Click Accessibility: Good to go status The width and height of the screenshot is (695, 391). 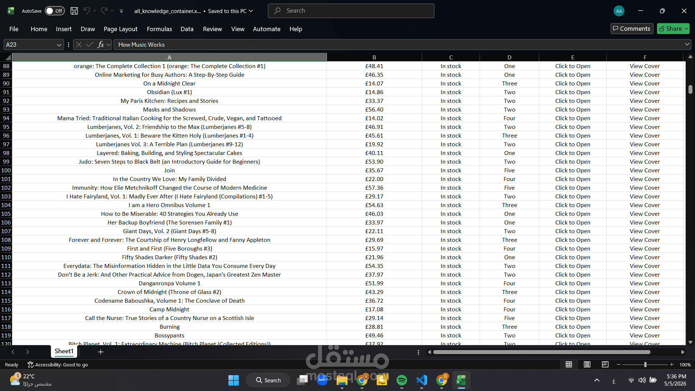[x=58, y=365]
